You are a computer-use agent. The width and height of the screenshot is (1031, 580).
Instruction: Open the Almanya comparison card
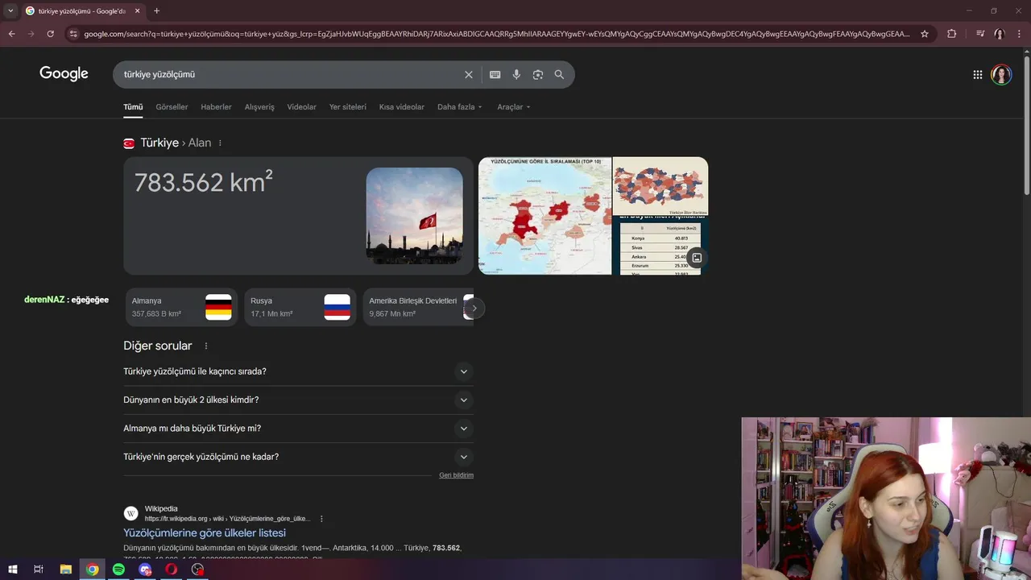tap(181, 307)
